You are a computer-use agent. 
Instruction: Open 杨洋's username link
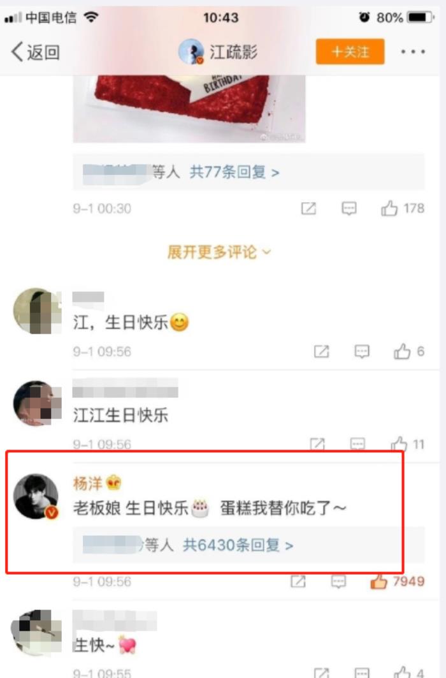tap(88, 483)
